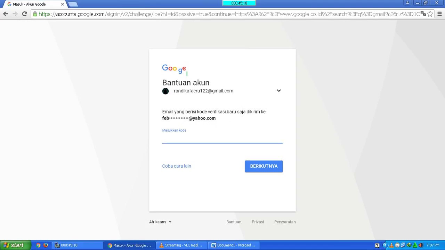Switch to the Document1 - Microsoft Word taskbar item
The width and height of the screenshot is (445, 250).
point(234,245)
